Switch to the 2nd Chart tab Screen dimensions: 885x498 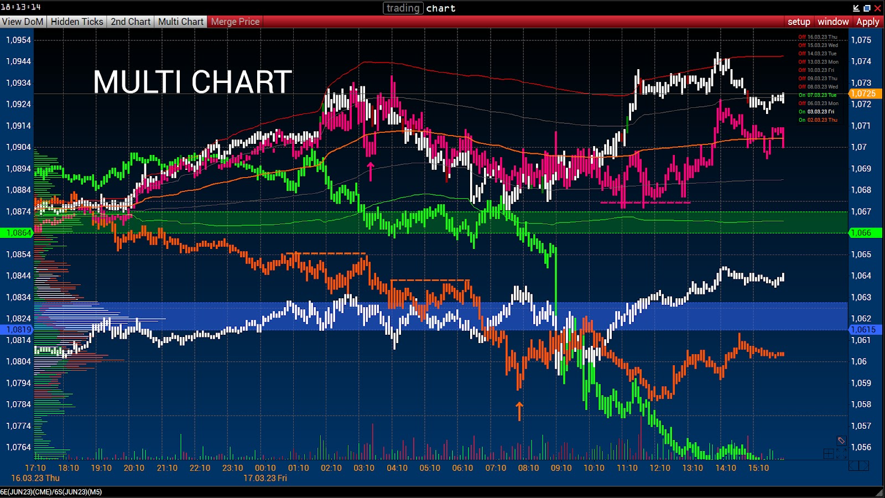click(x=131, y=22)
